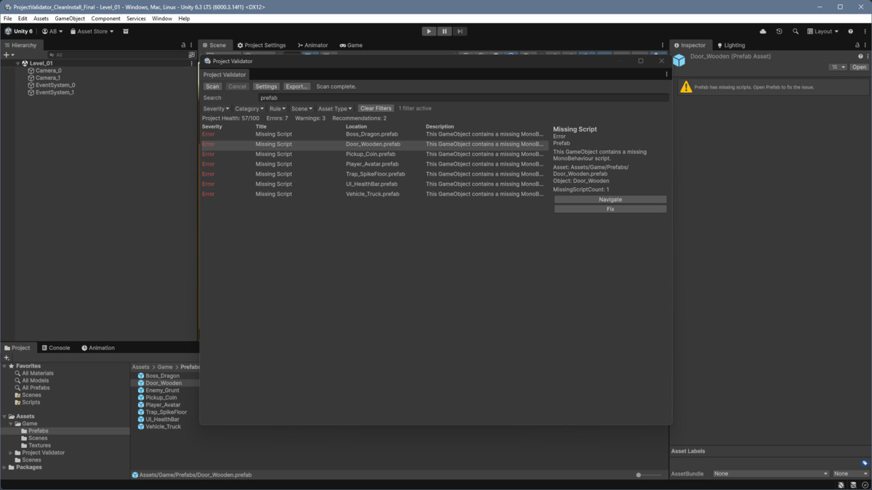Collapse the Level_01 scene in Hierarchy
The width and height of the screenshot is (872, 490).
pyautogui.click(x=18, y=63)
